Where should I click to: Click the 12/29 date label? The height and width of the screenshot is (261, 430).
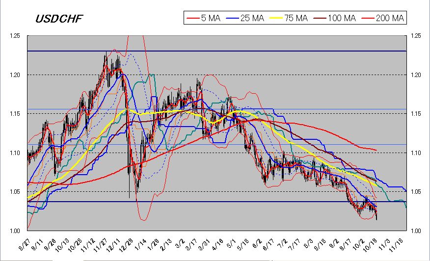(125, 245)
